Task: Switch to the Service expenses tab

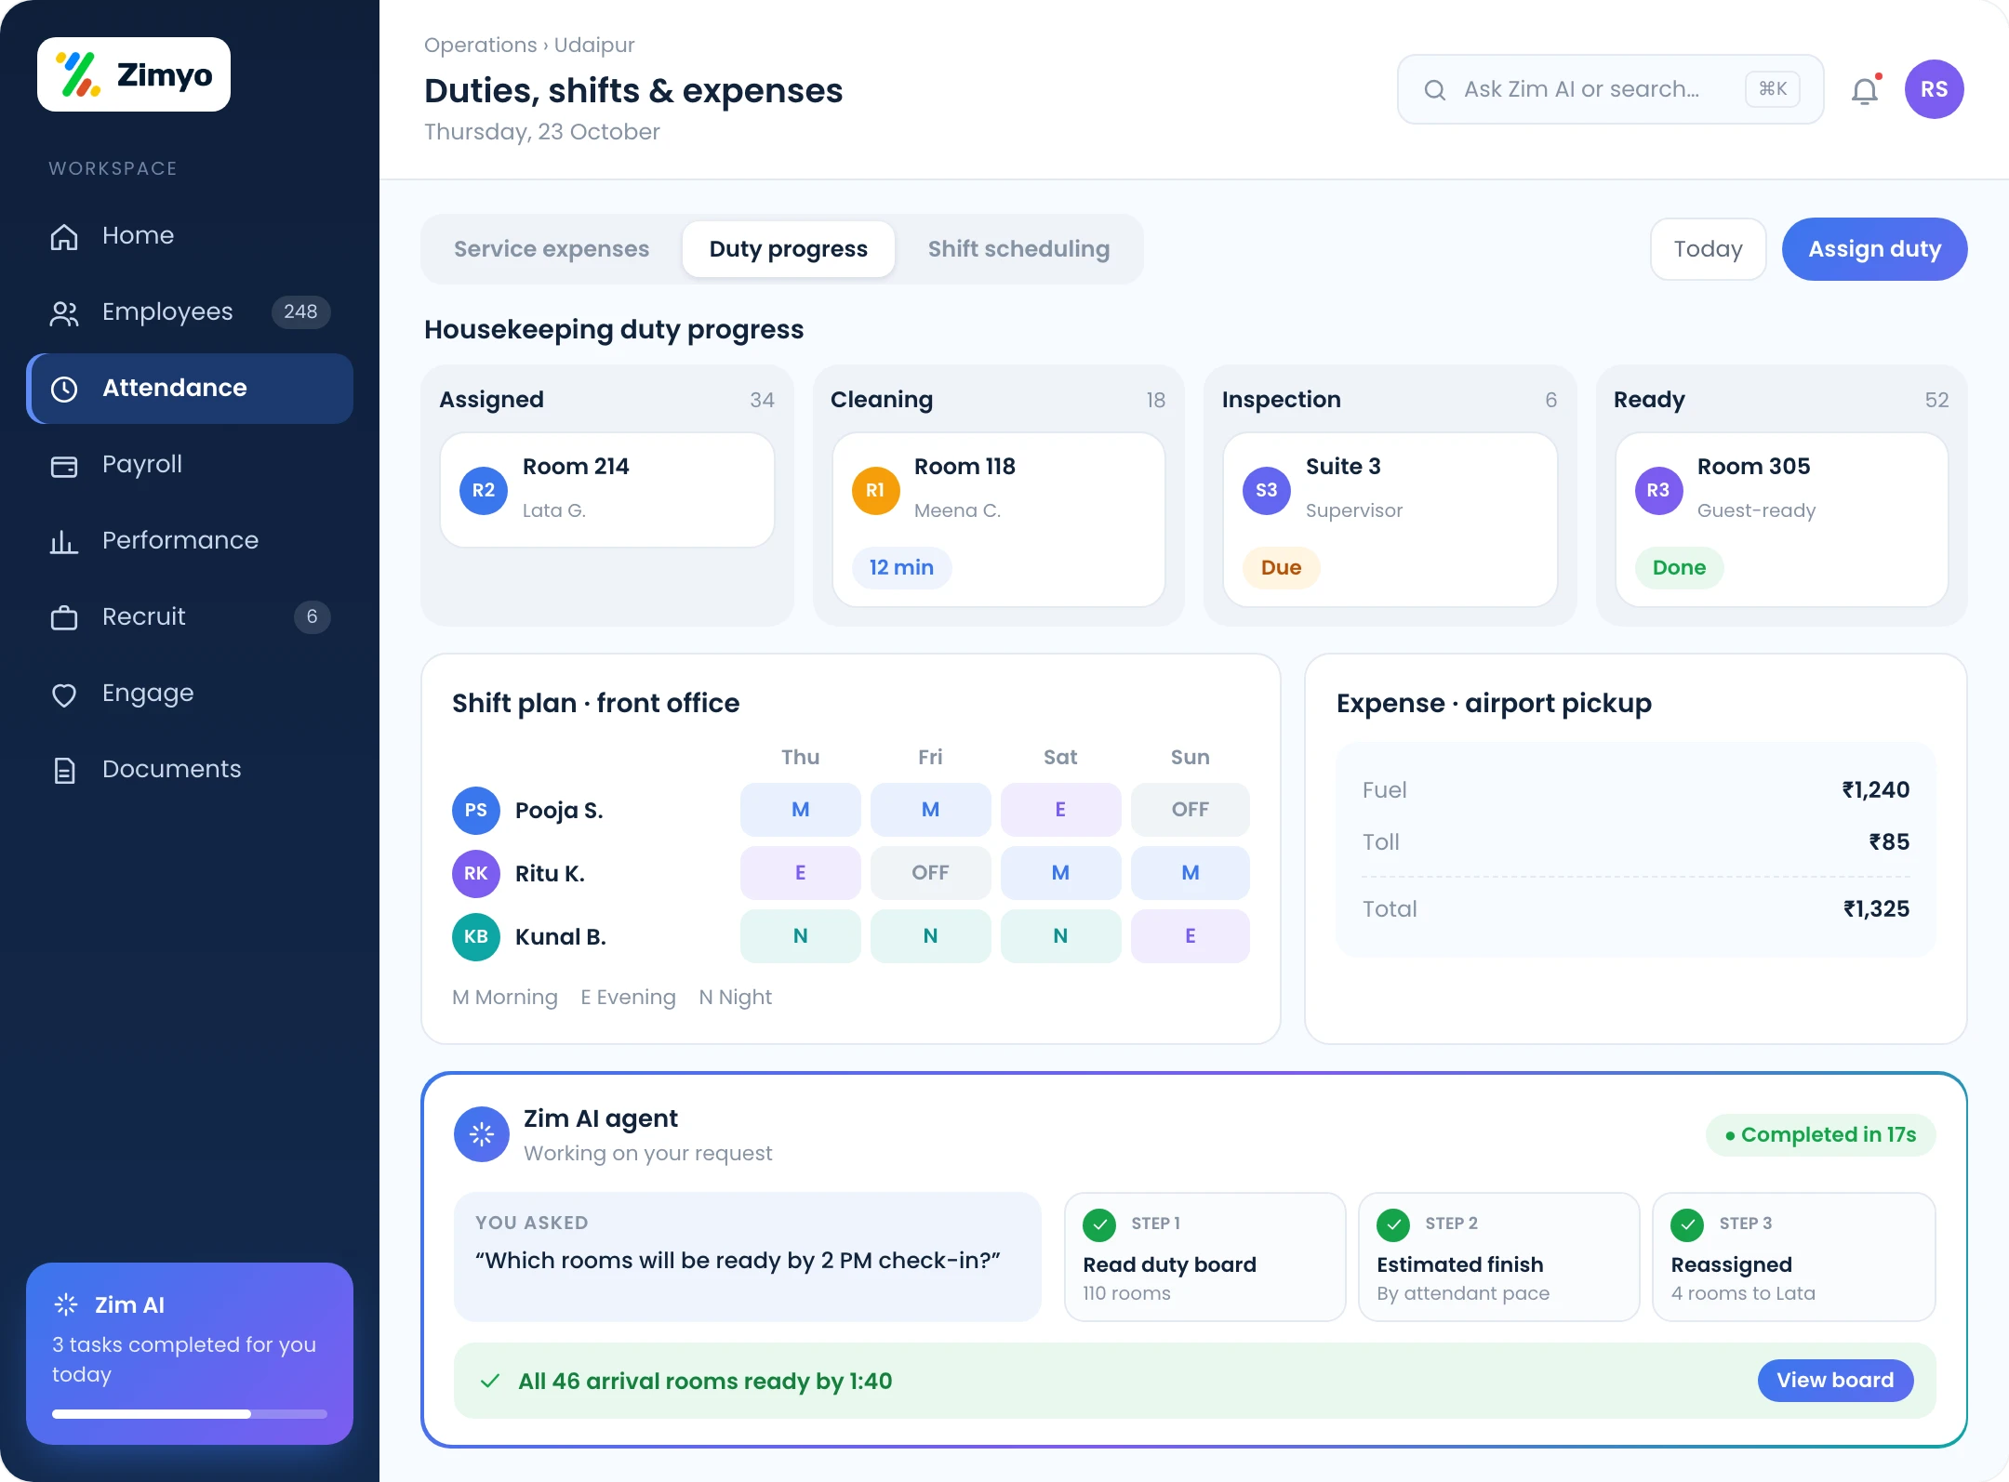Action: (552, 249)
